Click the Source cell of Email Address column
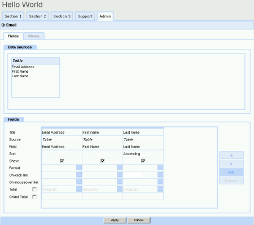The image size is (254, 225). pos(62,139)
